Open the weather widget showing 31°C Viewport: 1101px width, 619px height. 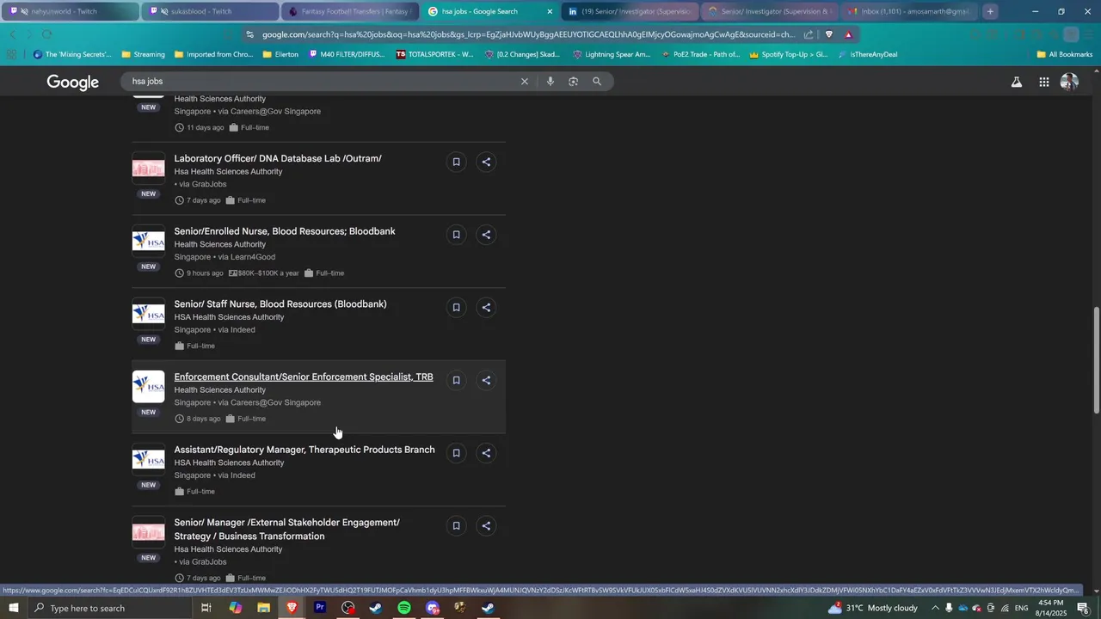[x=872, y=608]
